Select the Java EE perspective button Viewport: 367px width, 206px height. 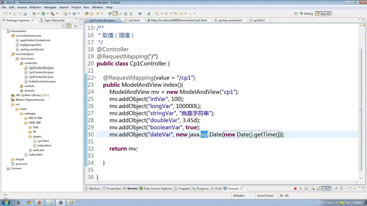coord(323,14)
